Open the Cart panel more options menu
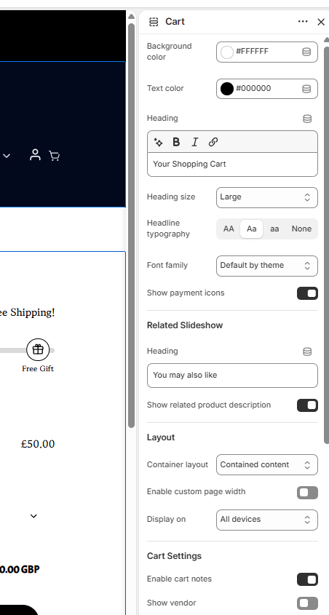Screen dimensions: 329x615 pyautogui.click(x=303, y=22)
